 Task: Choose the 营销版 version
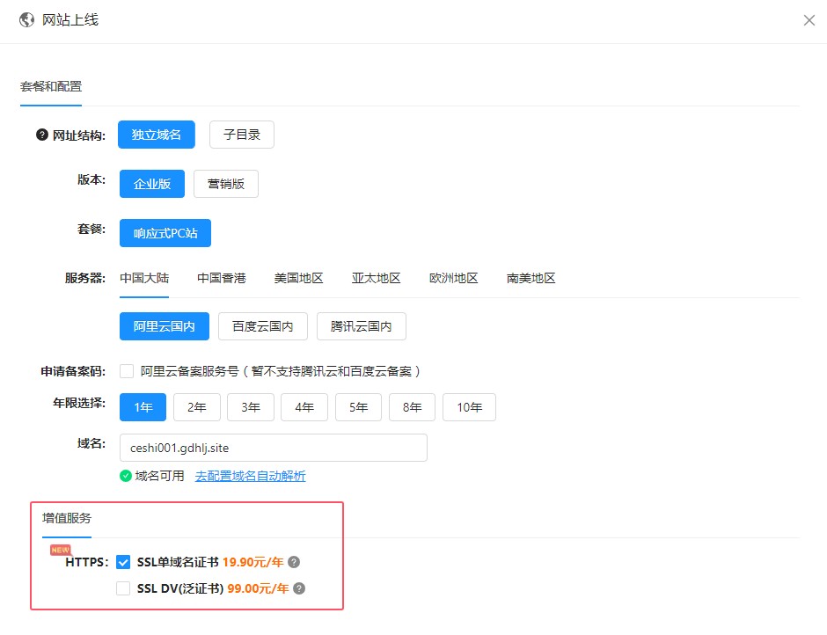click(x=226, y=184)
